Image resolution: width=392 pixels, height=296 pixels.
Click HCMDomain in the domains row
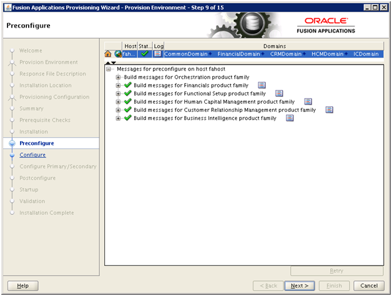pos(328,54)
